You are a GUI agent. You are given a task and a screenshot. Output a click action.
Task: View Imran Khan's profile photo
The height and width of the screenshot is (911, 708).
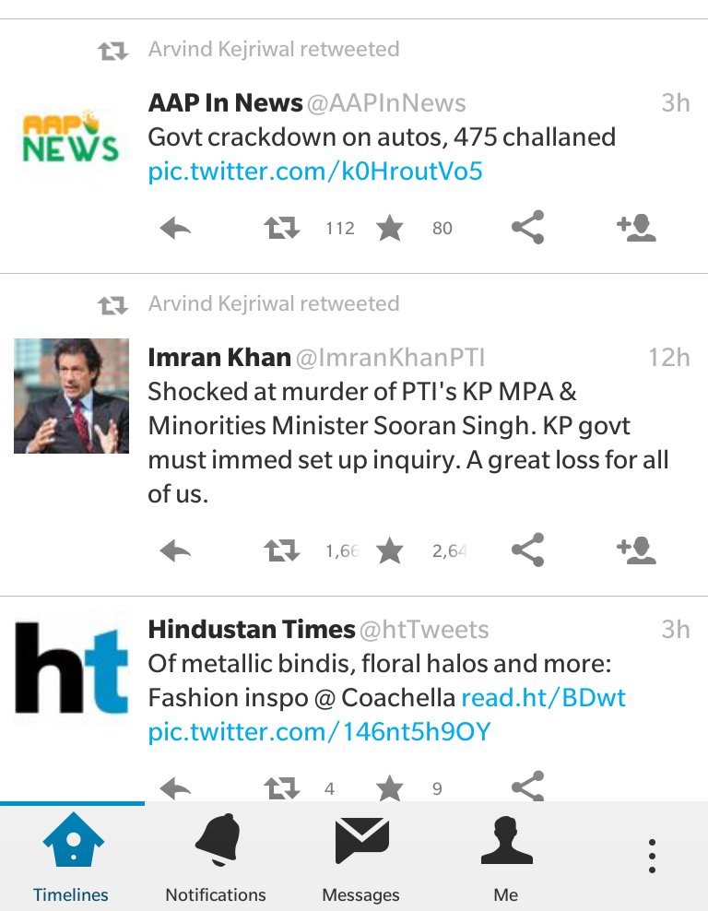[71, 396]
